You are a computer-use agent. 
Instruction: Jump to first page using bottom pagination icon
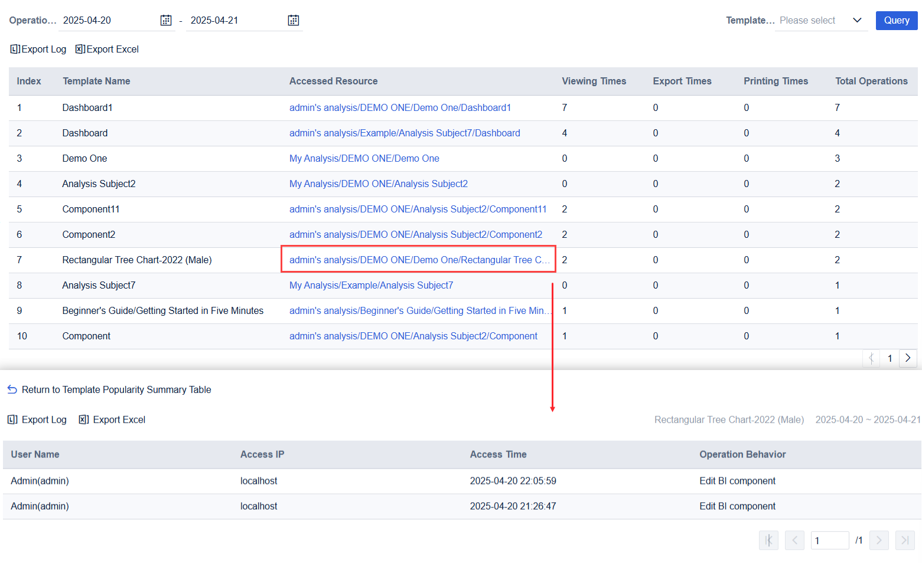[x=768, y=540]
